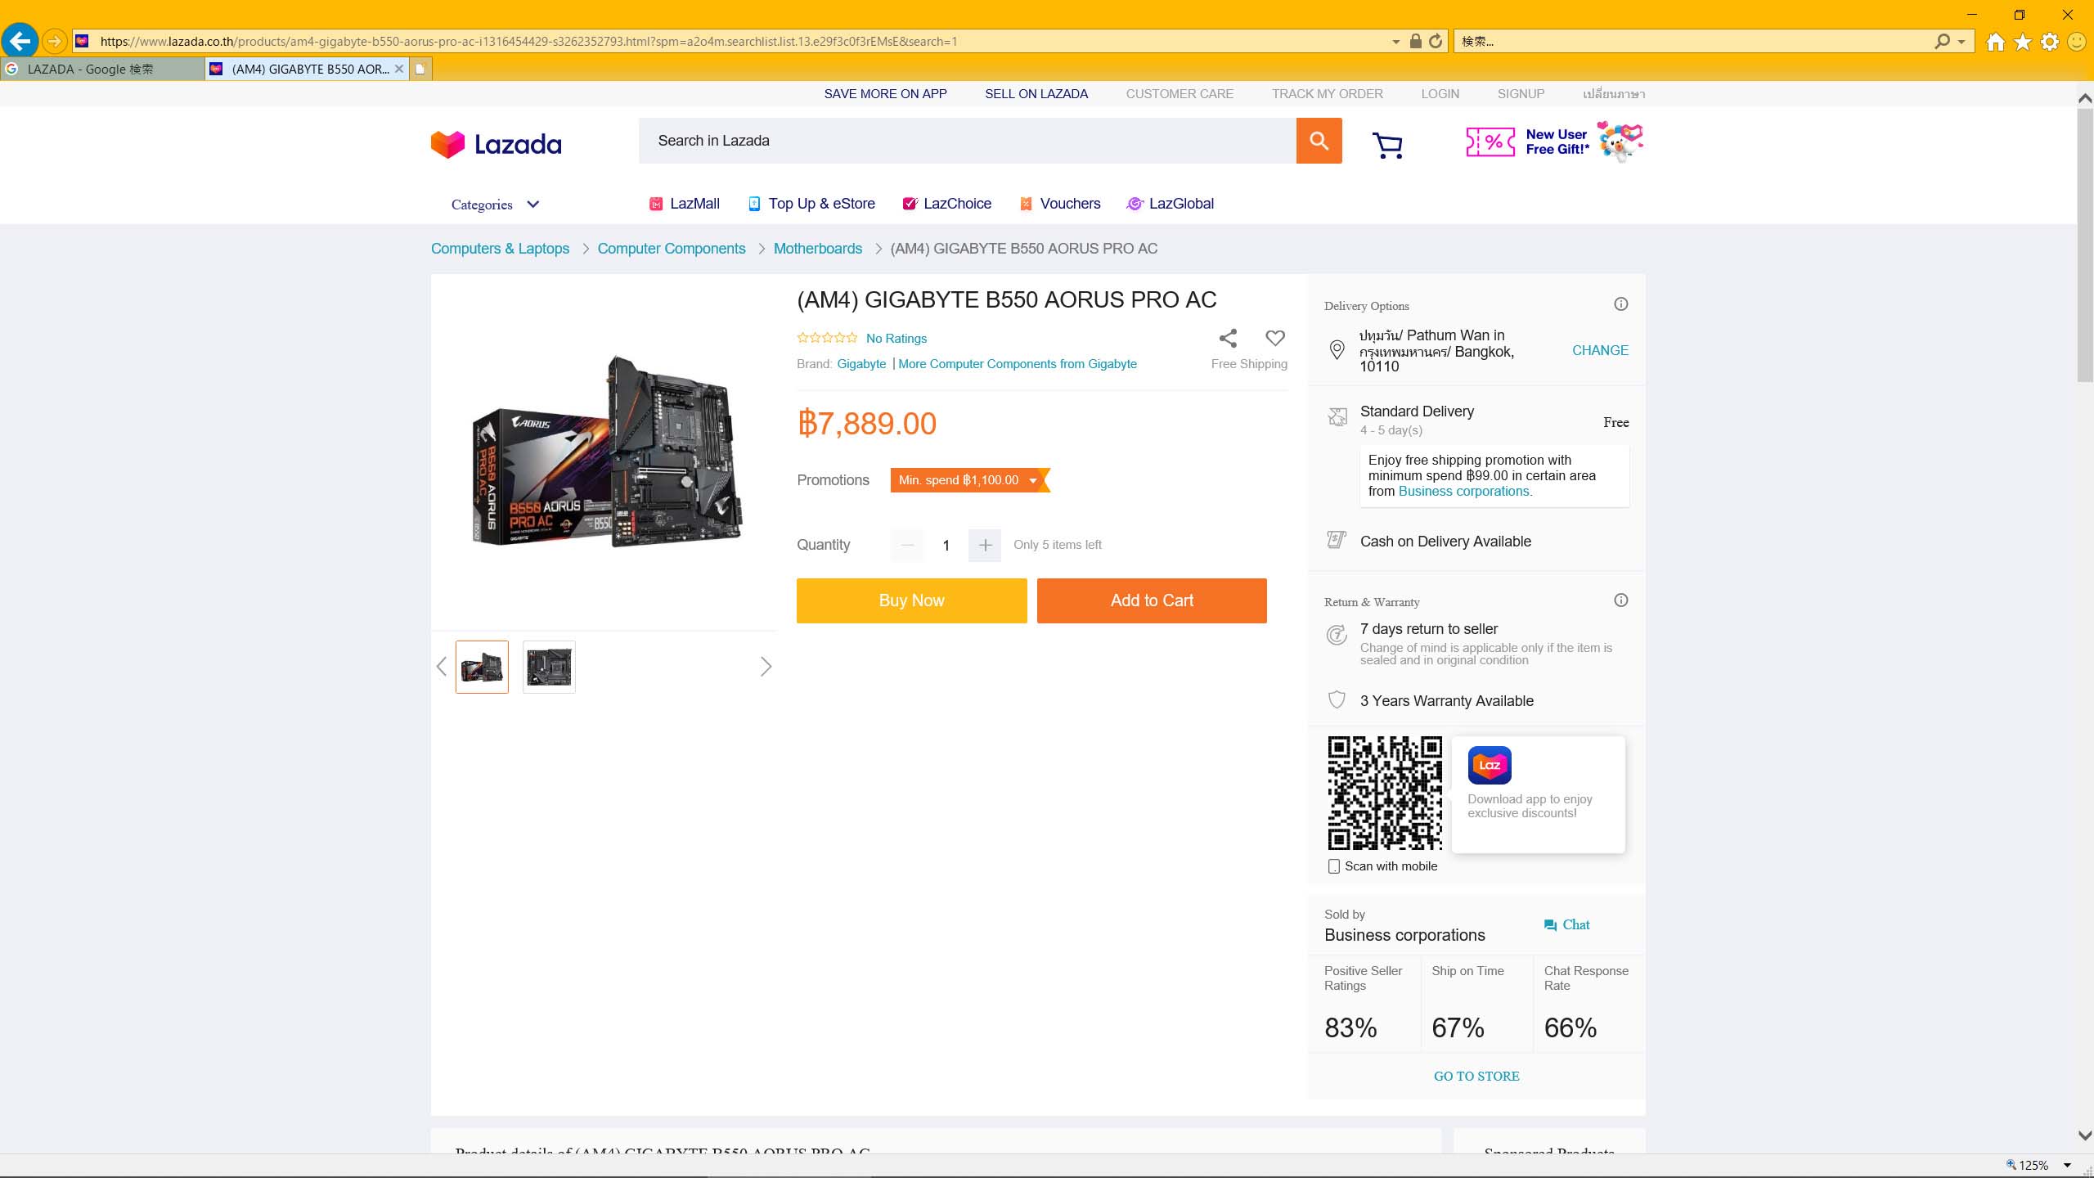Click next thumbnail arrow
Screen dimensions: 2094x1178
click(x=766, y=667)
